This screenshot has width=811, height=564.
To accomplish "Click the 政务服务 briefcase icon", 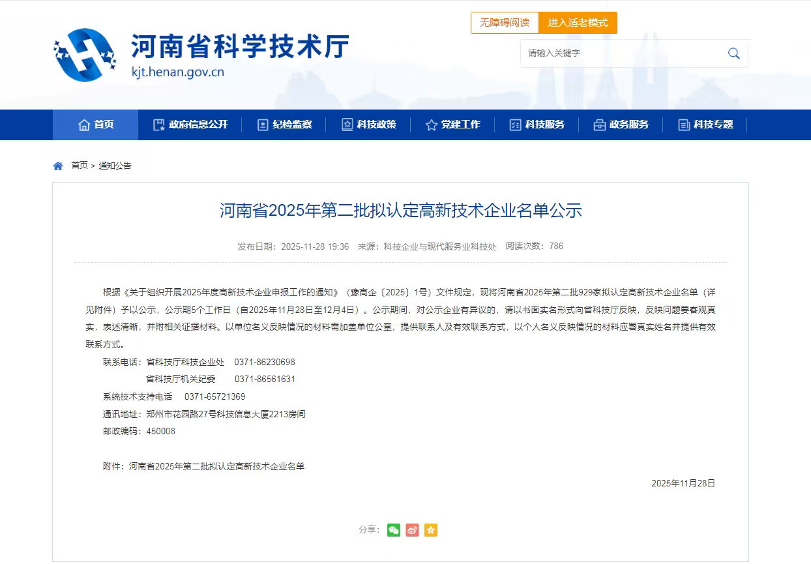I will (x=599, y=125).
